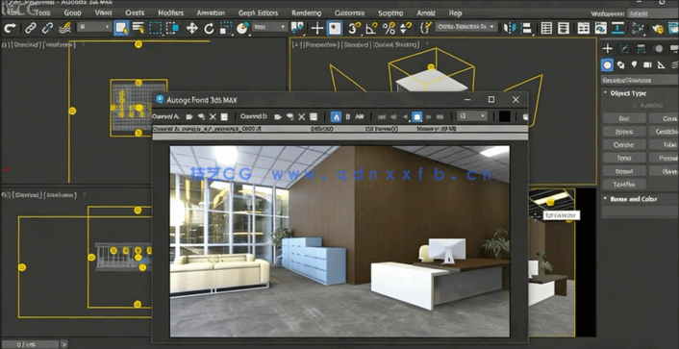
Task: Open the object category dropdown in Create panel
Action: tap(640, 80)
